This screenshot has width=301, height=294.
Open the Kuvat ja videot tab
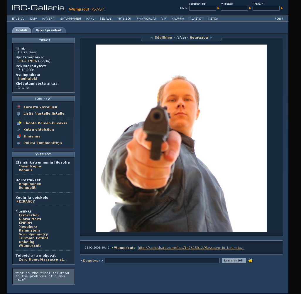pos(49,30)
